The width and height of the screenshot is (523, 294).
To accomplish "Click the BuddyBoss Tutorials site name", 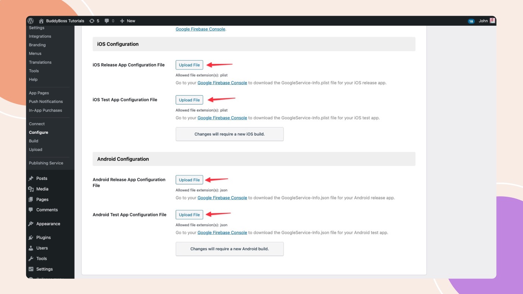I will (65, 21).
